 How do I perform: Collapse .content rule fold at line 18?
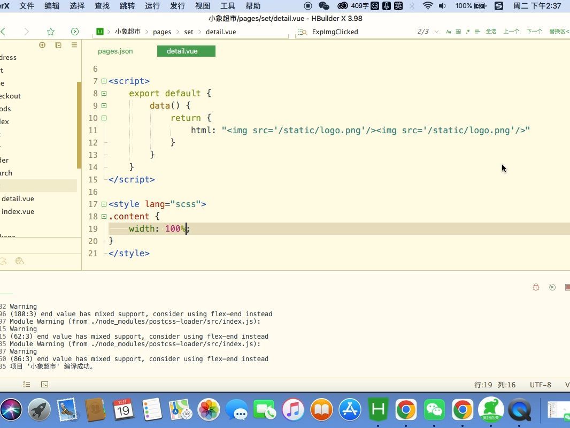104,217
